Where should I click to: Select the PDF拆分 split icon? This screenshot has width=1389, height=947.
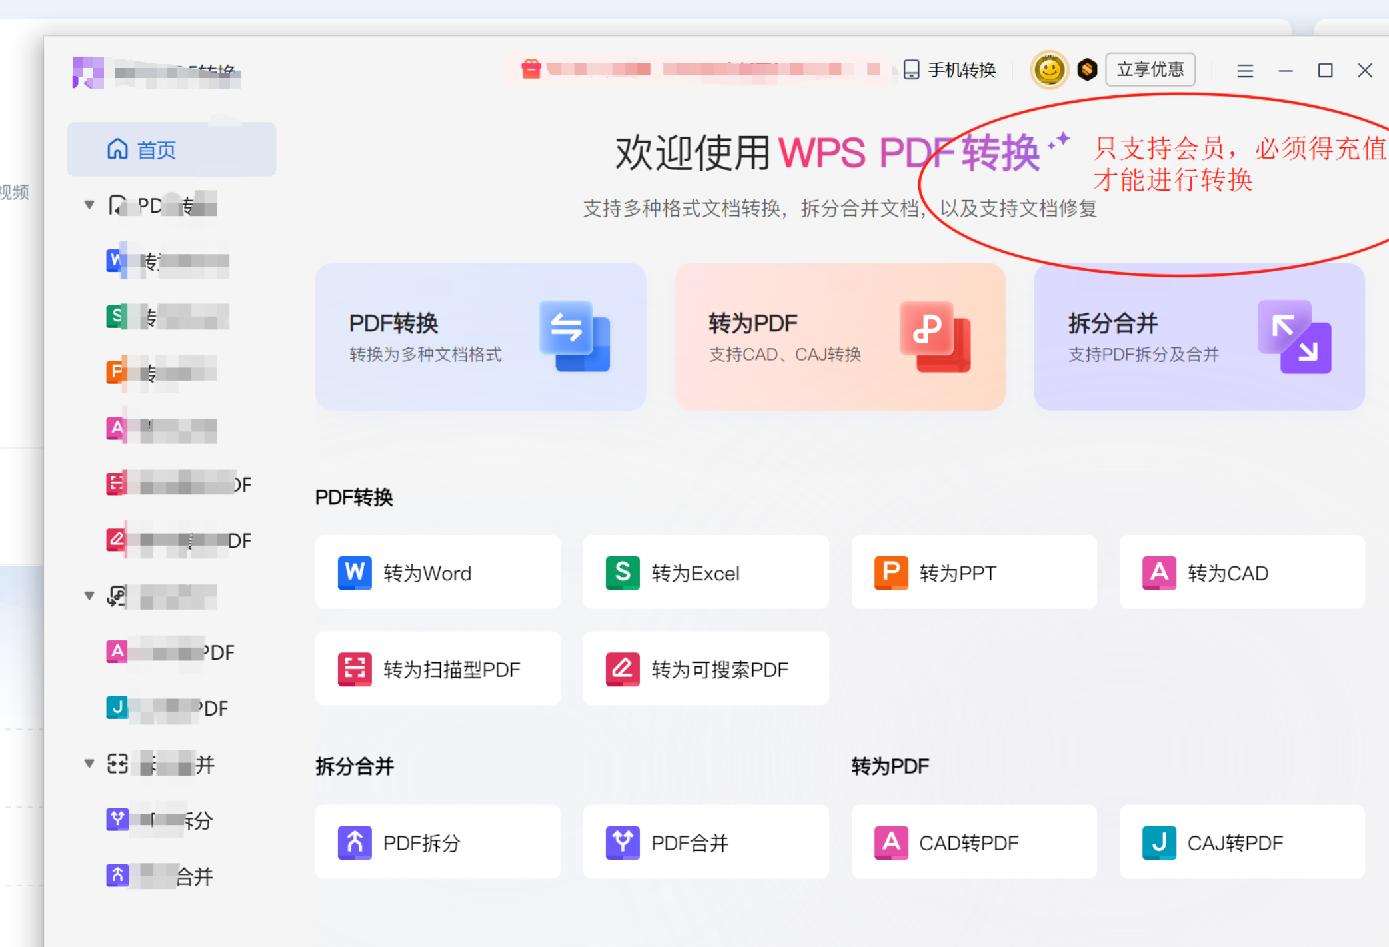(x=354, y=842)
